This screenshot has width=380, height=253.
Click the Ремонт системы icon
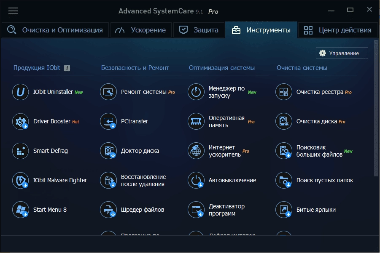(108, 92)
